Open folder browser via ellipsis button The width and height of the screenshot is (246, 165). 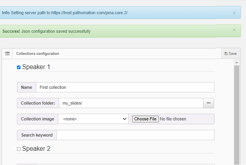209,103
